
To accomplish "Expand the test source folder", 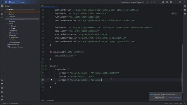I will point(10,28).
